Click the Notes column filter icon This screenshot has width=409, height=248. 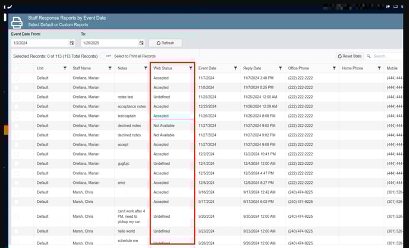[145, 68]
